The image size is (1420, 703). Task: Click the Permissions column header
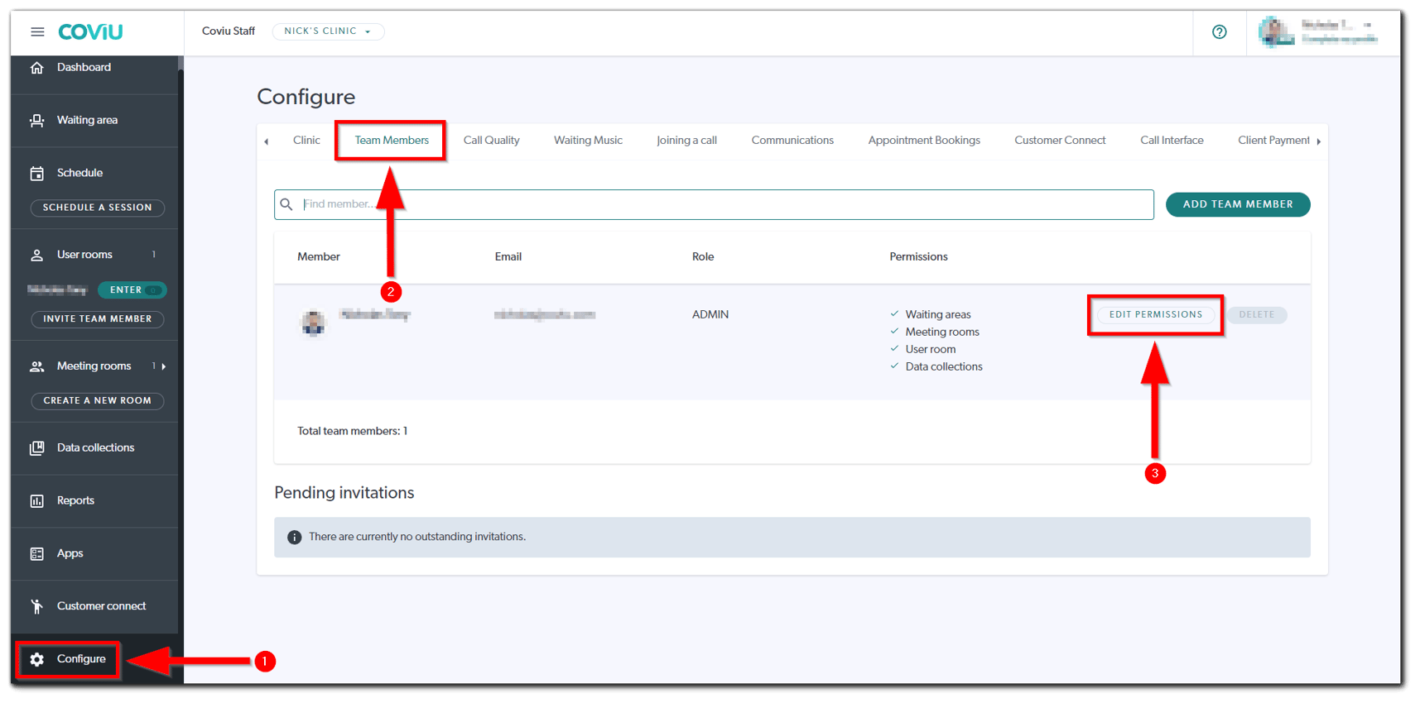click(918, 257)
